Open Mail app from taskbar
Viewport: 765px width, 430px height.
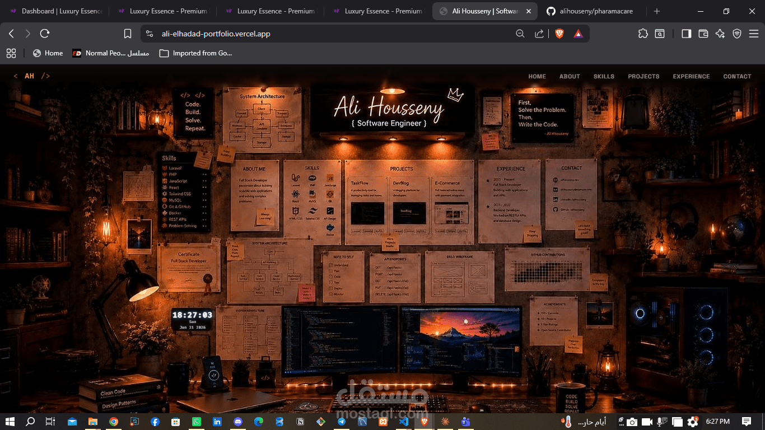pyautogui.click(x=72, y=422)
